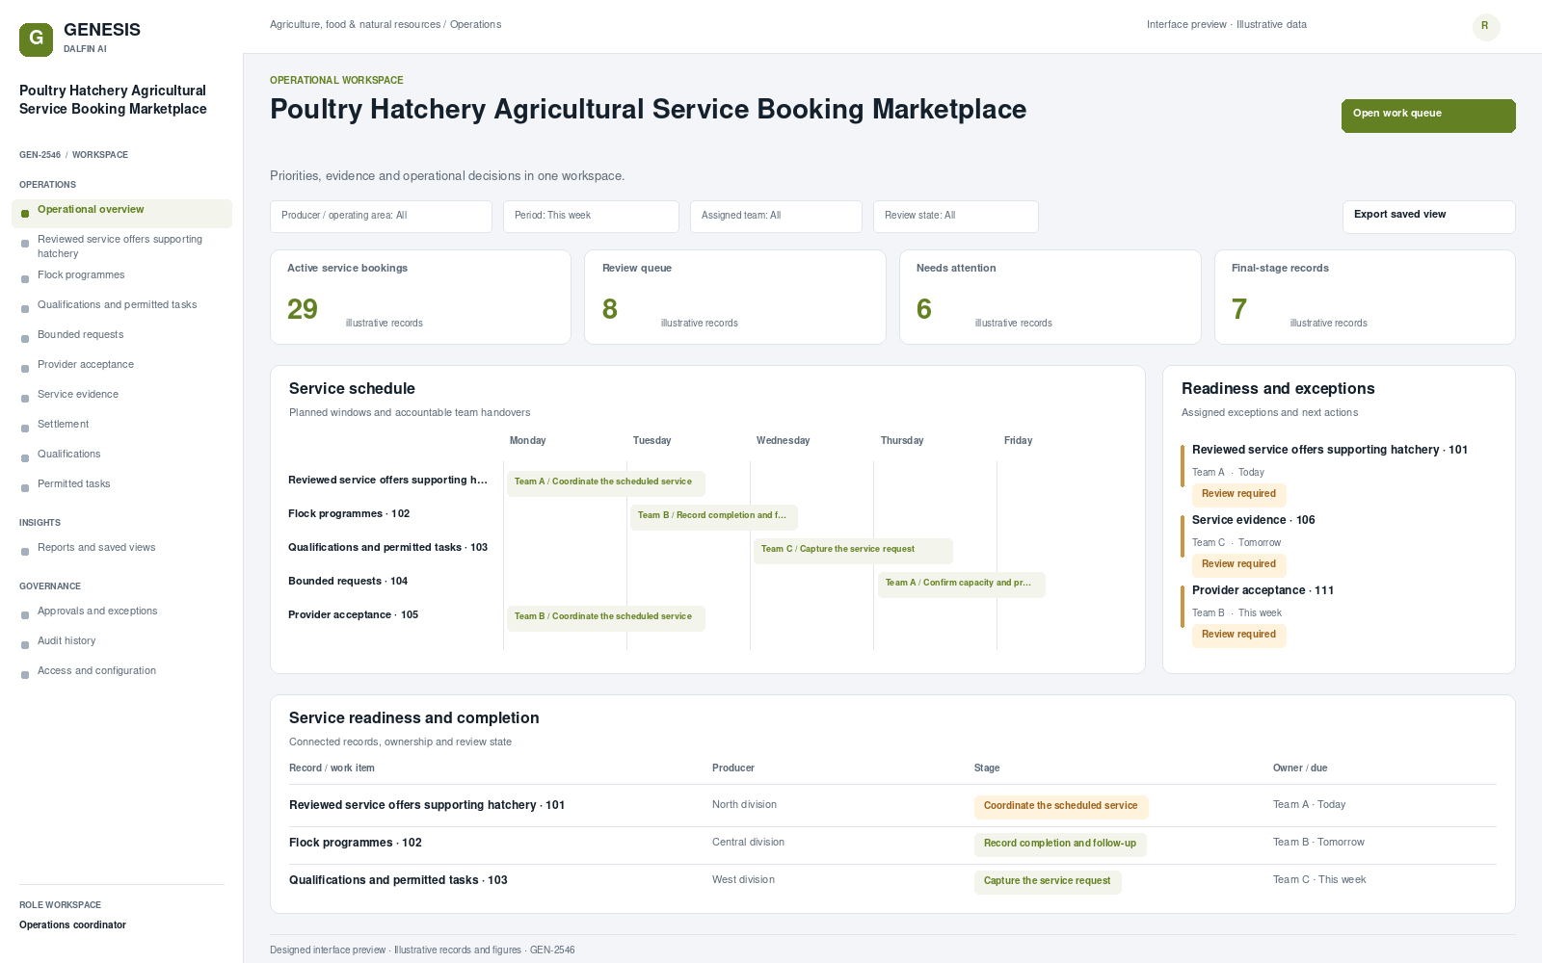The image size is (1542, 963).
Task: Click the Operations breadcrumb
Action: pyautogui.click(x=475, y=25)
